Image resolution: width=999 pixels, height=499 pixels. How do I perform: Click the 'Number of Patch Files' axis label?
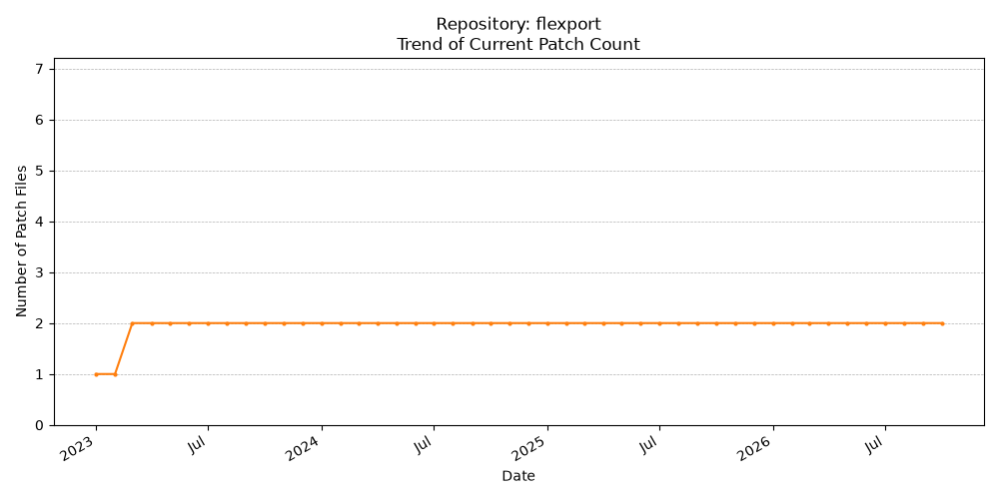point(22,242)
